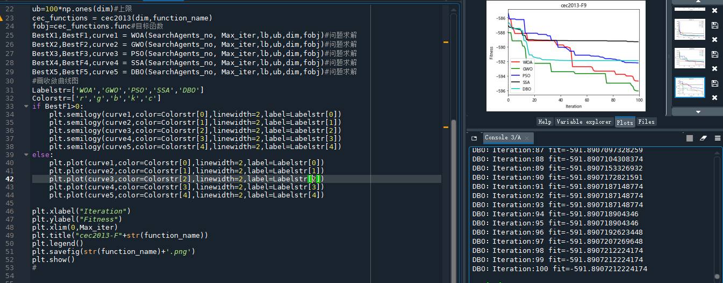Open the console pane hamburger options menu
The height and width of the screenshot is (283, 723).
[x=717, y=138]
